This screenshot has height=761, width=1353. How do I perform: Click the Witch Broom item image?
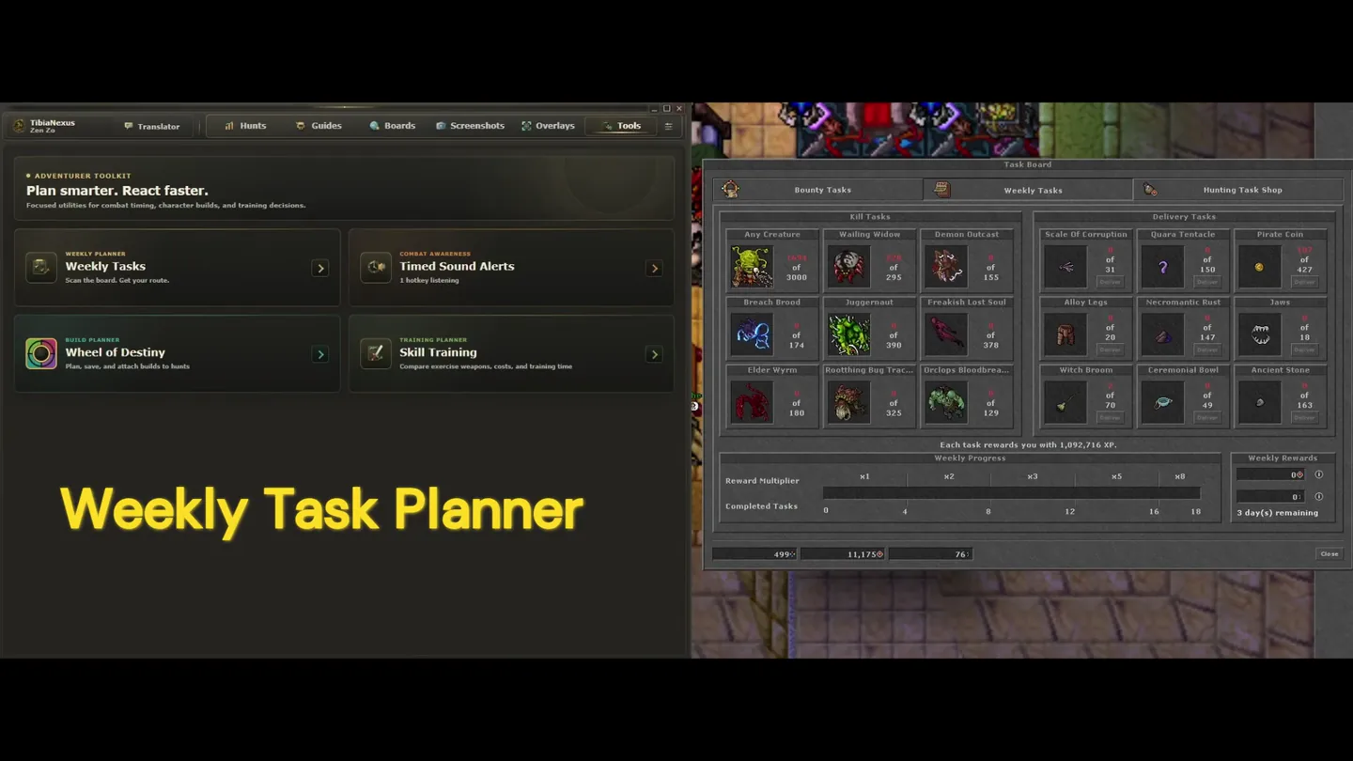click(1065, 402)
